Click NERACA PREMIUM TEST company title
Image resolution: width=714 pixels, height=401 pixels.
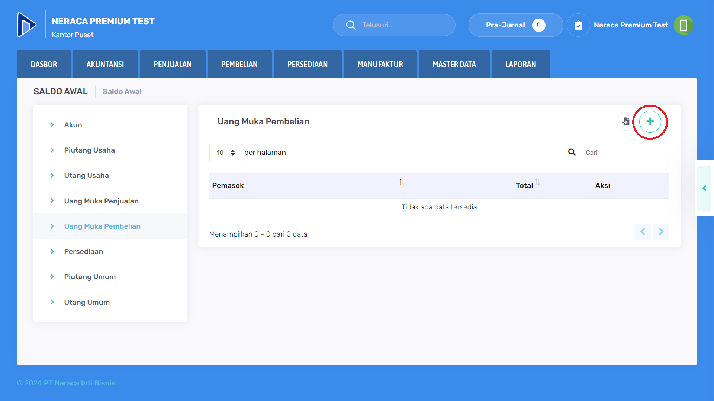(103, 21)
